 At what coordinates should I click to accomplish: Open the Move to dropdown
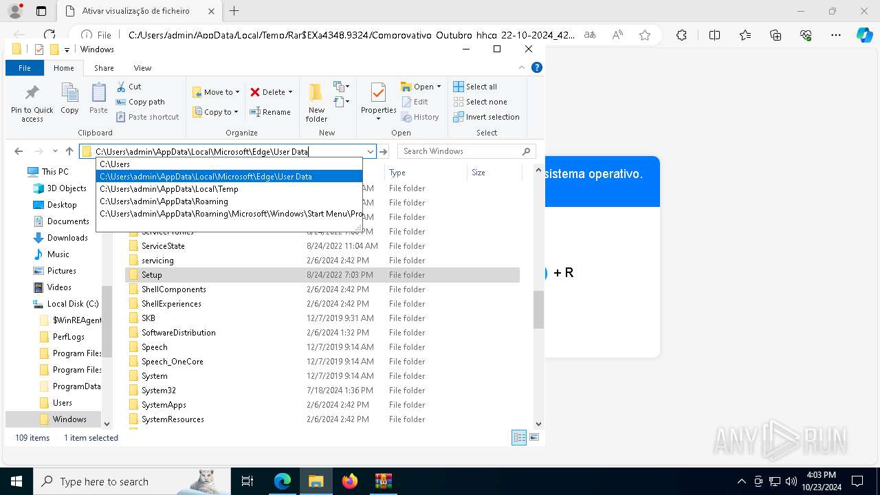pos(216,92)
